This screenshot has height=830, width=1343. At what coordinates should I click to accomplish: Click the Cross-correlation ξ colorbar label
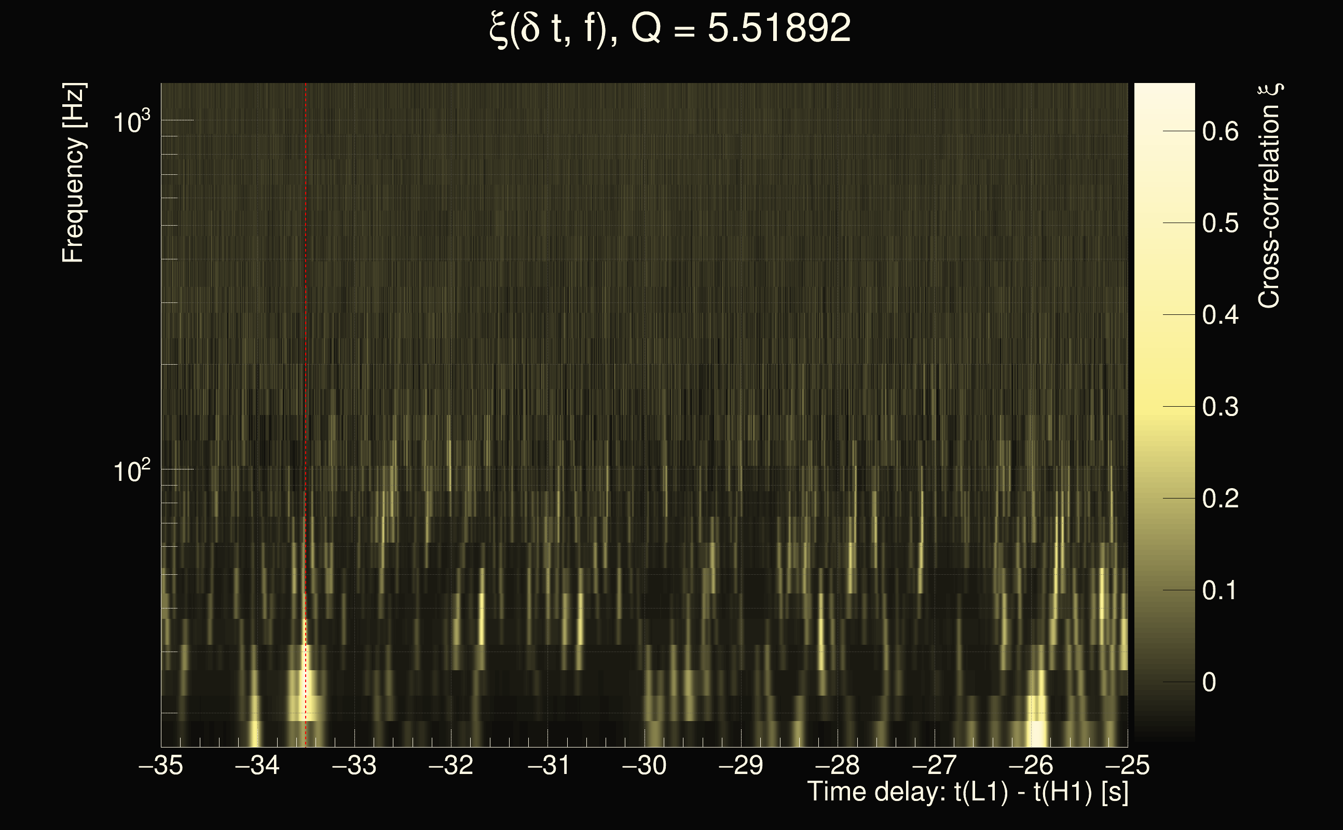tap(1269, 196)
